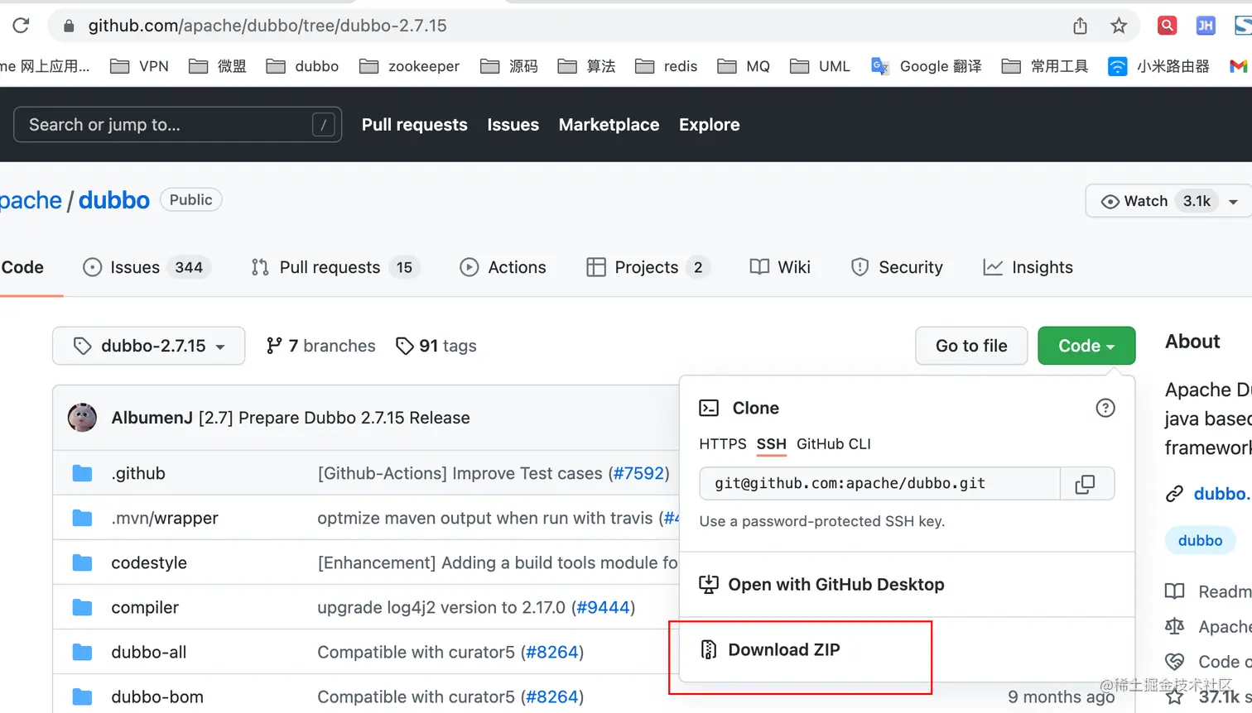Open the Projects tab
Viewport: 1252px width, 713px height.
click(648, 267)
